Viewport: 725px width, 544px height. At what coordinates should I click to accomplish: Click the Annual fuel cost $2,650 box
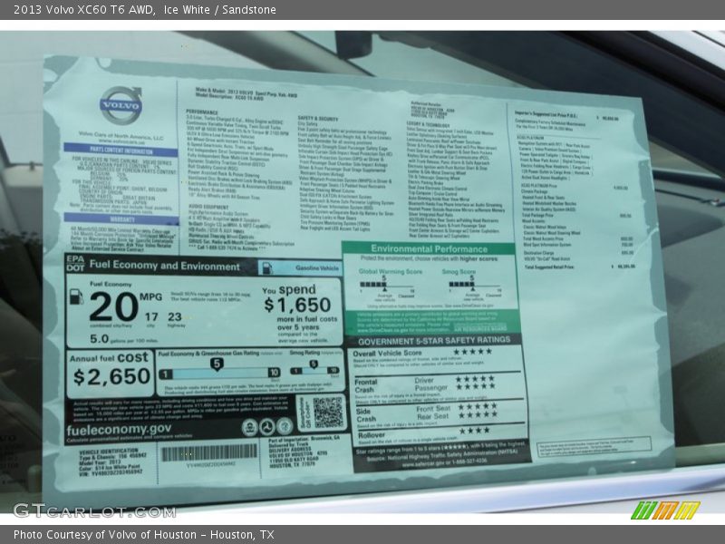click(110, 373)
